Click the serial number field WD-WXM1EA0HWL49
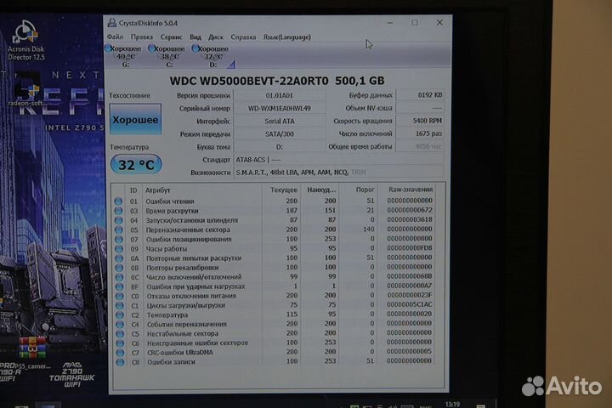 (280, 108)
